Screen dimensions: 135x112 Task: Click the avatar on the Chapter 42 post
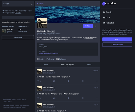(x=39, y=89)
